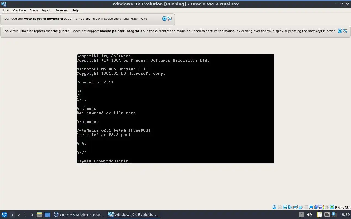
Task: Open the clipboard manager tray icon
Action: tap(320, 215)
